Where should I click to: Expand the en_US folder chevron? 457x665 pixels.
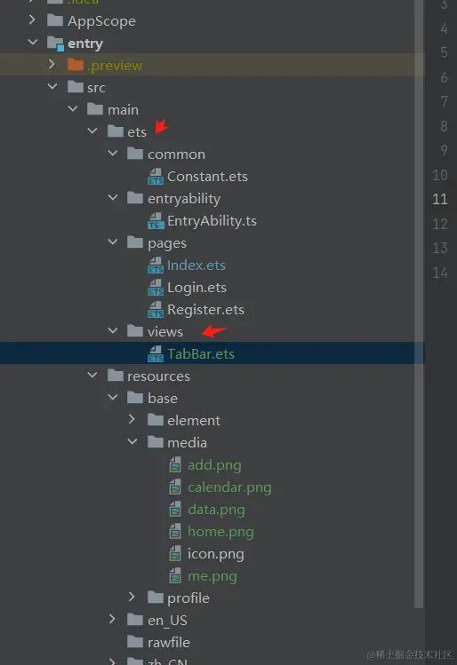coord(112,619)
